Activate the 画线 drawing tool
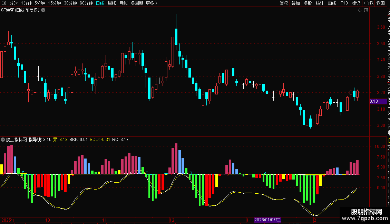The image size is (390, 224). click(332, 3)
